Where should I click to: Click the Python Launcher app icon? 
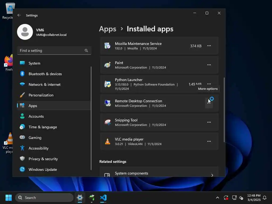(x=108, y=84)
